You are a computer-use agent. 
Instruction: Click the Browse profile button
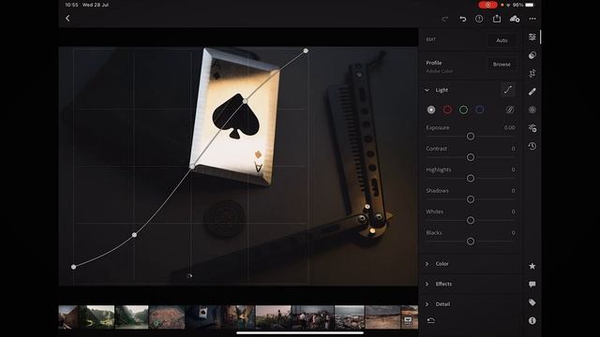tap(502, 65)
